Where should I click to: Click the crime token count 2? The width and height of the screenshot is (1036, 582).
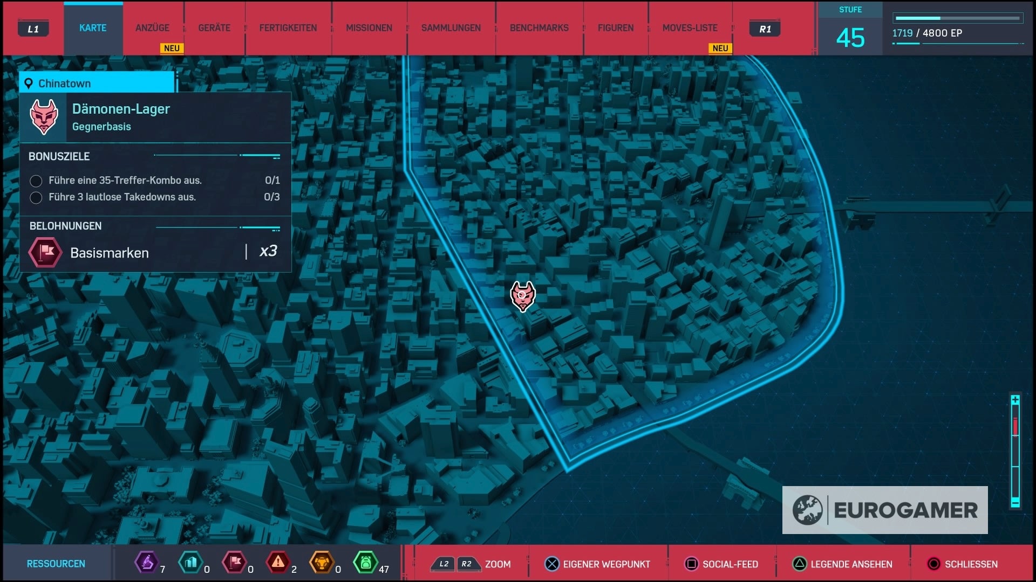pos(294,569)
